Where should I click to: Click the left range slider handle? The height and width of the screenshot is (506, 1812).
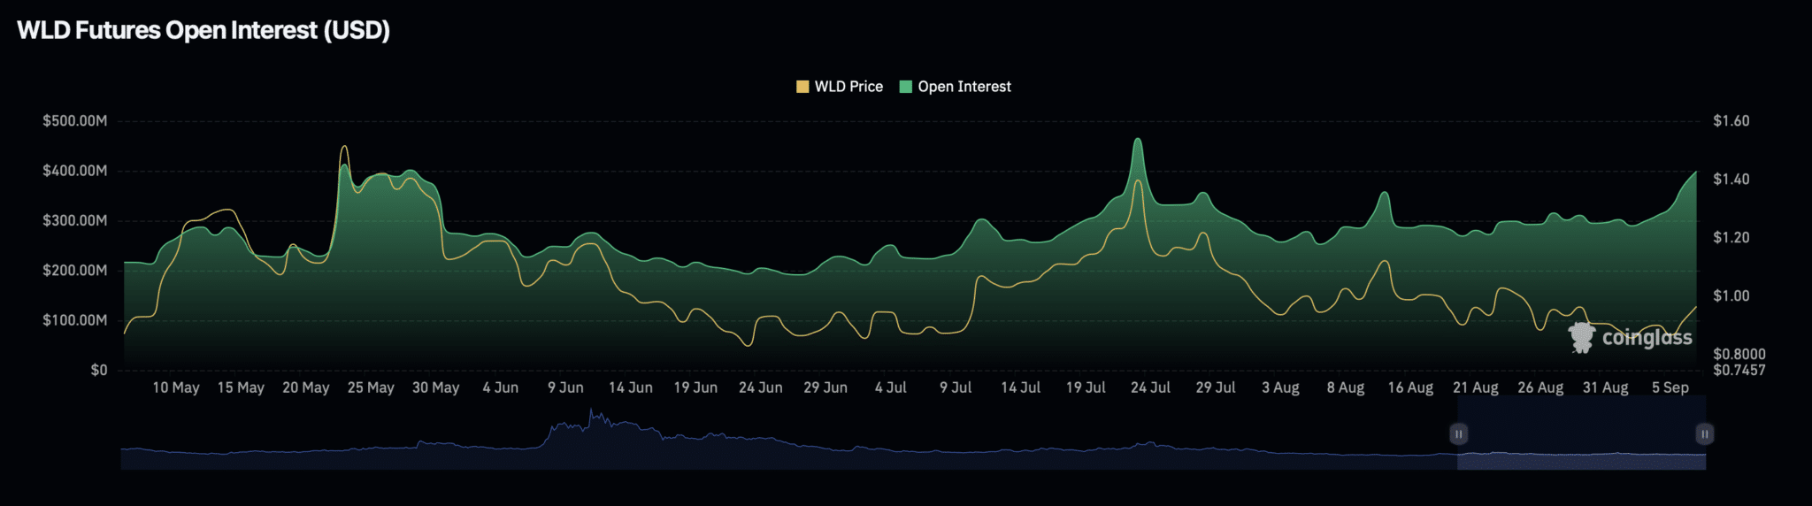1458,434
